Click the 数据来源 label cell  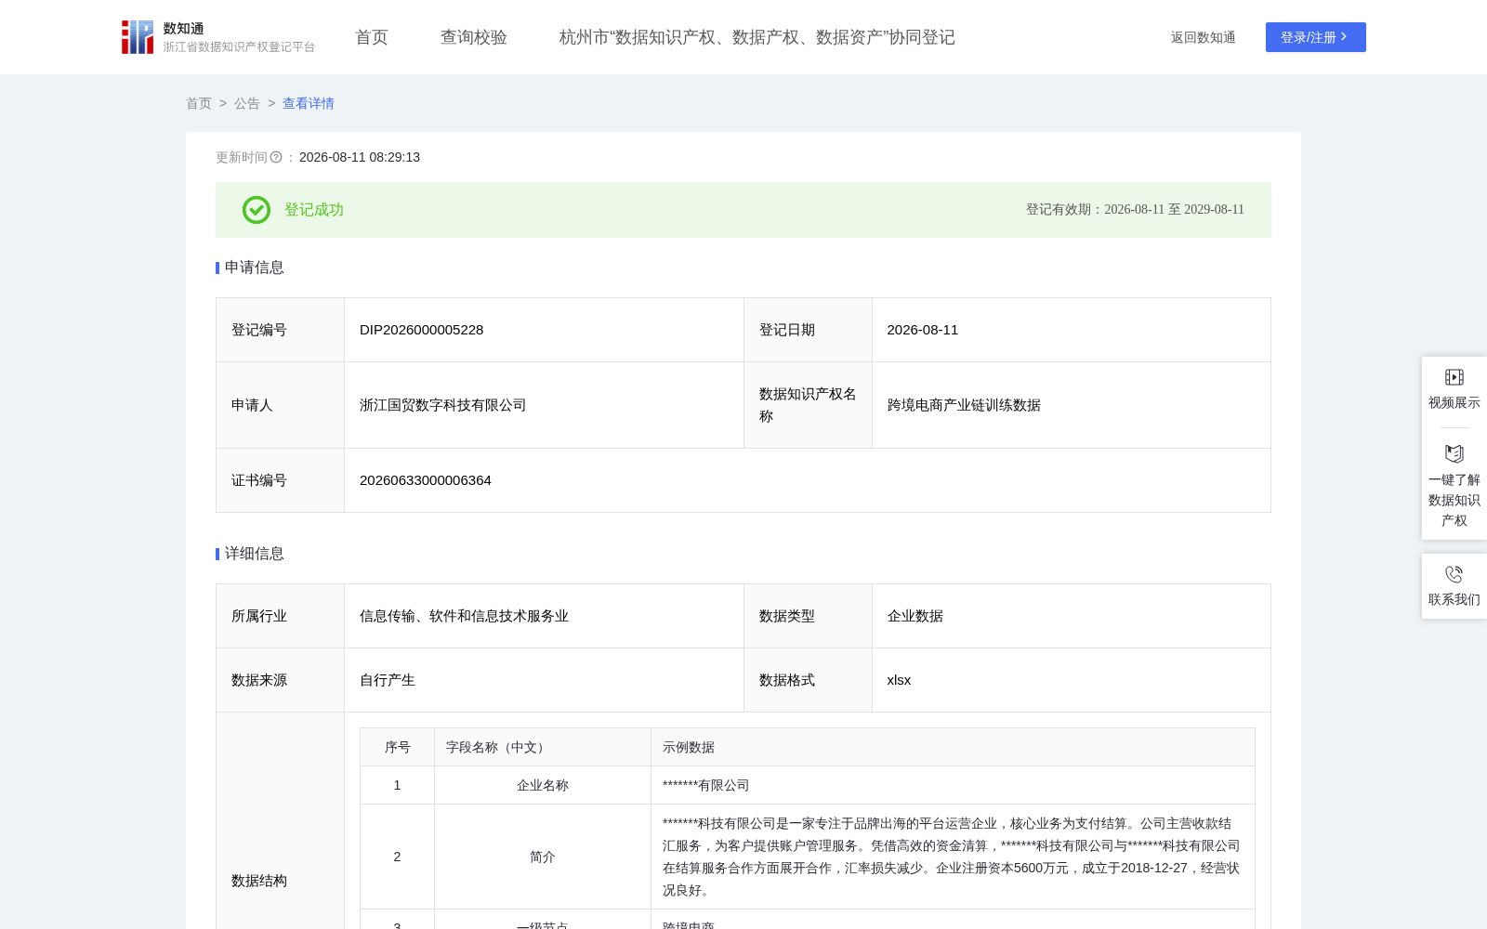point(280,680)
